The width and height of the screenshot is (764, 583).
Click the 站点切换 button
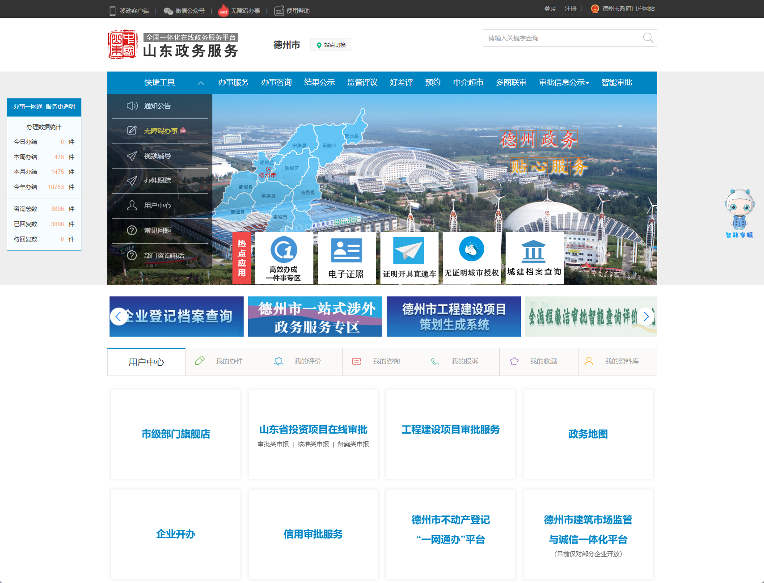(x=330, y=44)
